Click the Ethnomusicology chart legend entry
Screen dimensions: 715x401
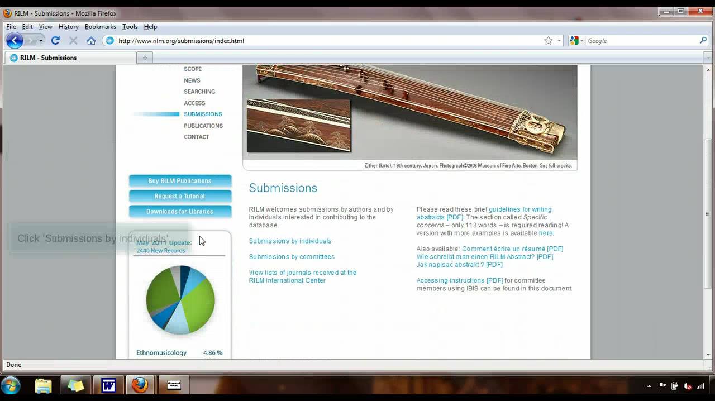coord(161,353)
